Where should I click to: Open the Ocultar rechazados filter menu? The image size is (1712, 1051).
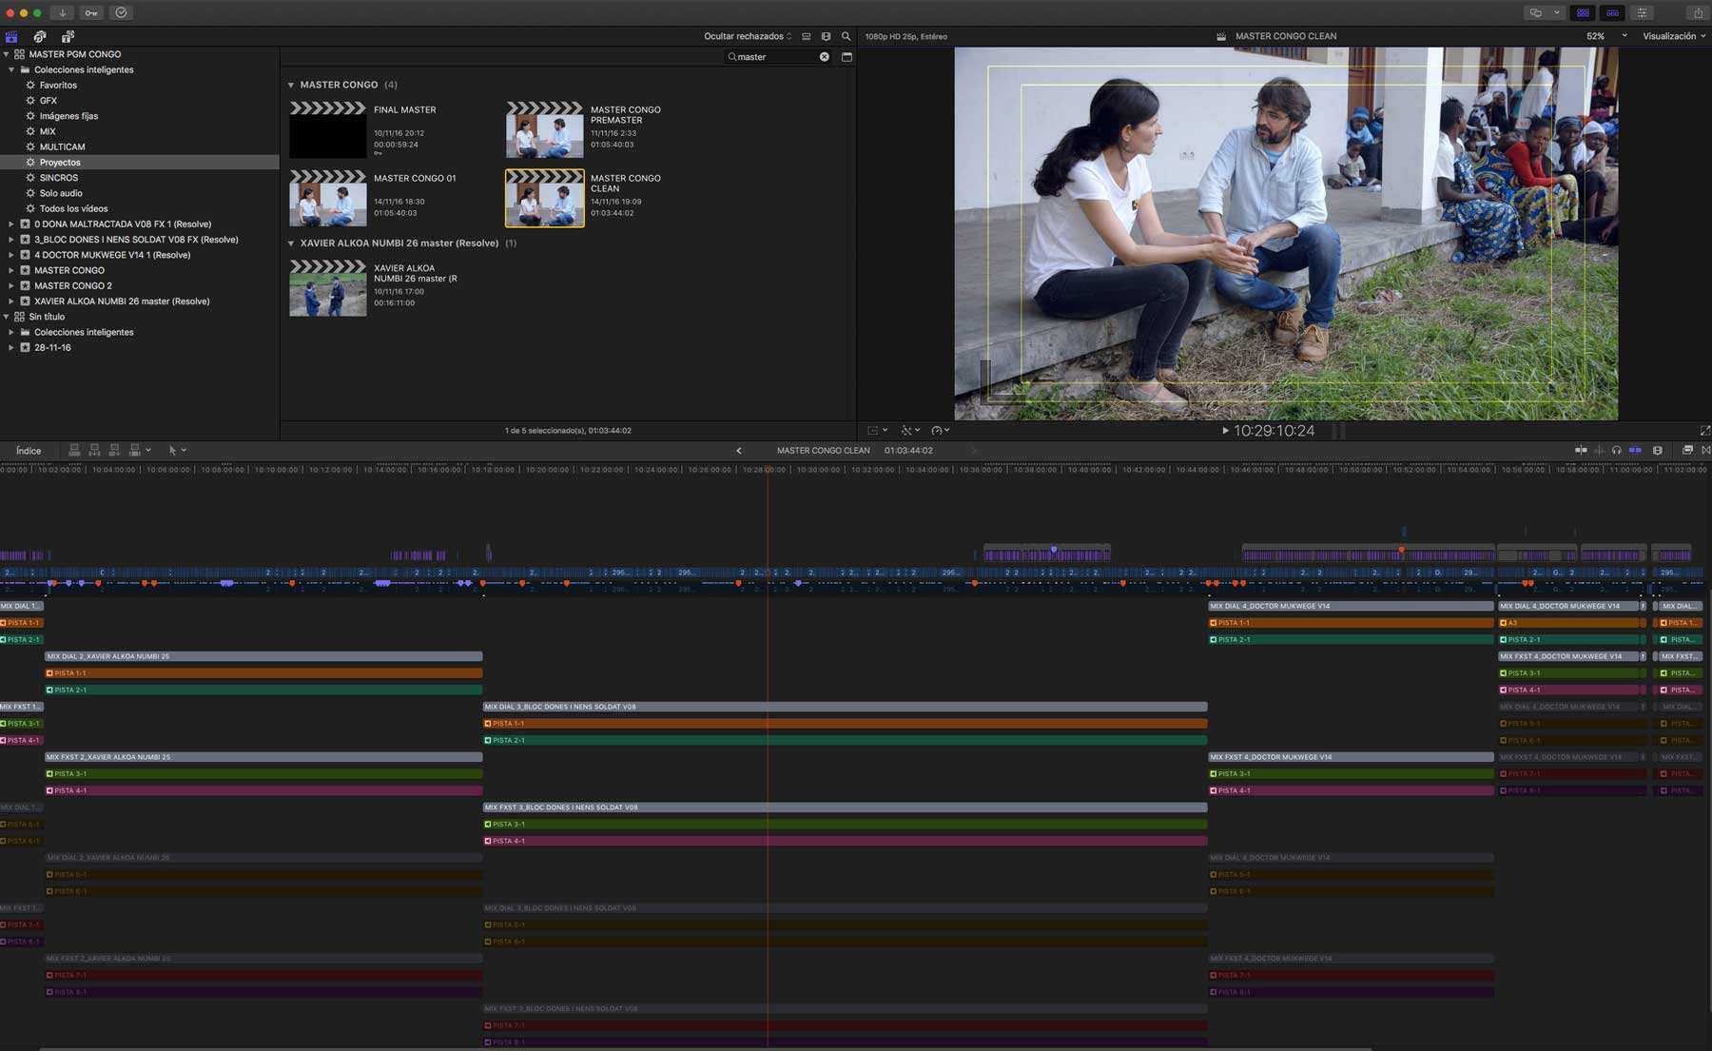pyautogui.click(x=748, y=36)
